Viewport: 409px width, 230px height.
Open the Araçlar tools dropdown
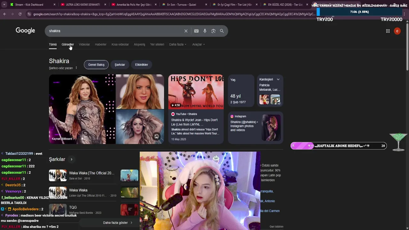point(198,44)
